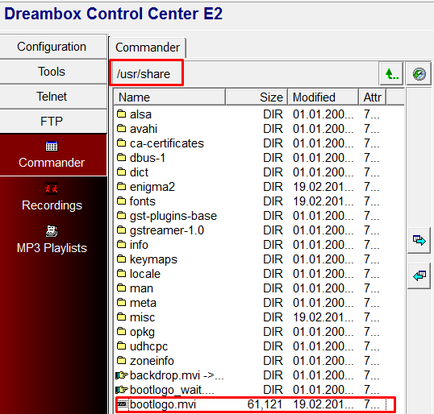Image resolution: width=434 pixels, height=414 pixels.
Task: Click the Recordings film icon
Action: pos(52,188)
